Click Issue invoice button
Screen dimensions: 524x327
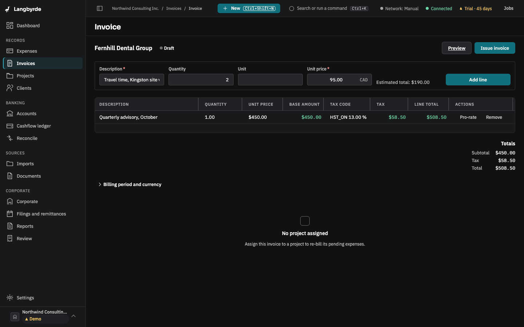(x=495, y=48)
